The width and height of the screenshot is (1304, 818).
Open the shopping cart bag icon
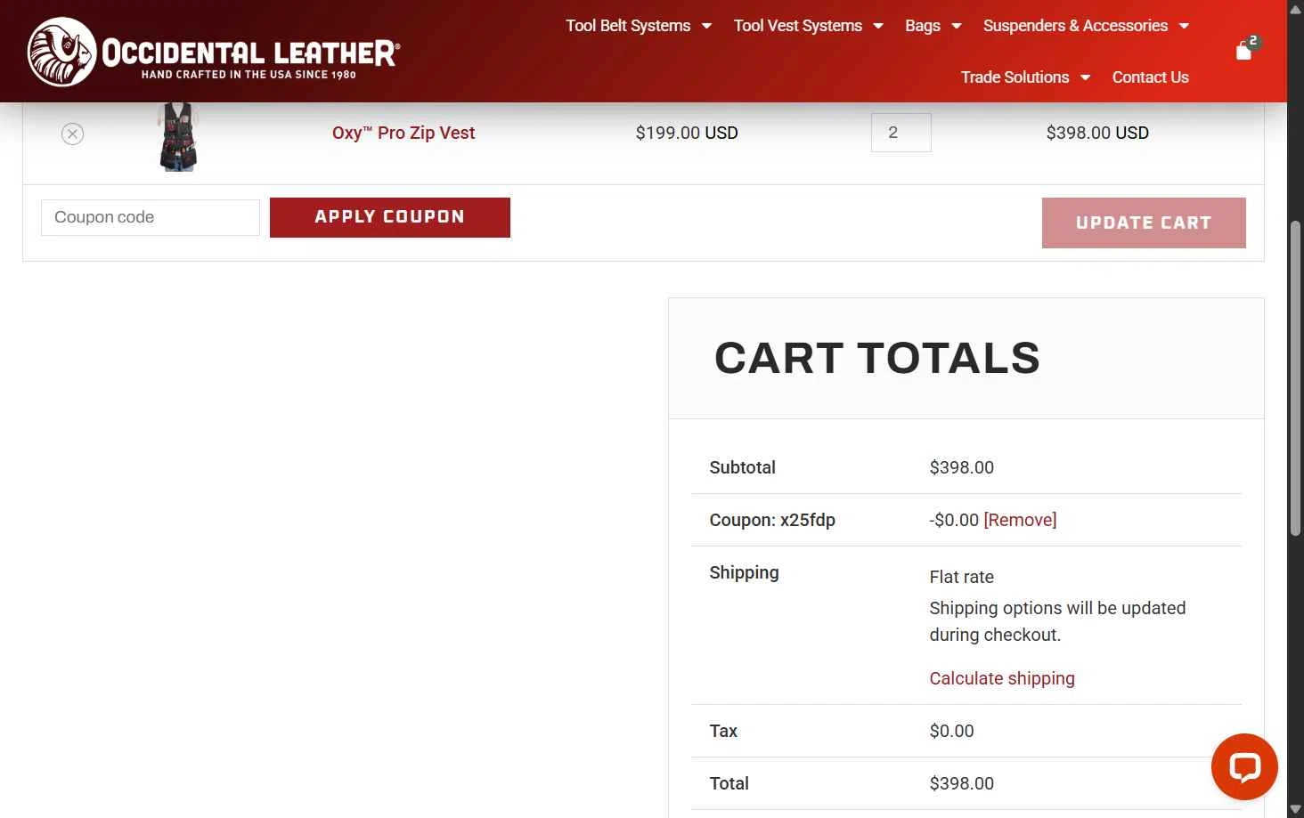(1246, 50)
